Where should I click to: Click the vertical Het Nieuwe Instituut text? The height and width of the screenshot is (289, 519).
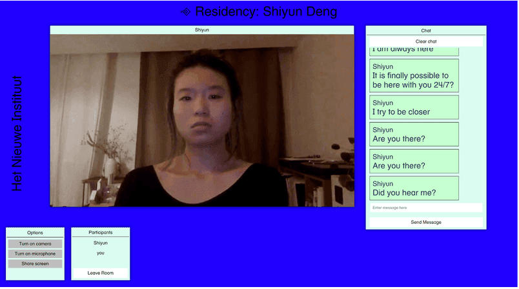pyautogui.click(x=17, y=134)
